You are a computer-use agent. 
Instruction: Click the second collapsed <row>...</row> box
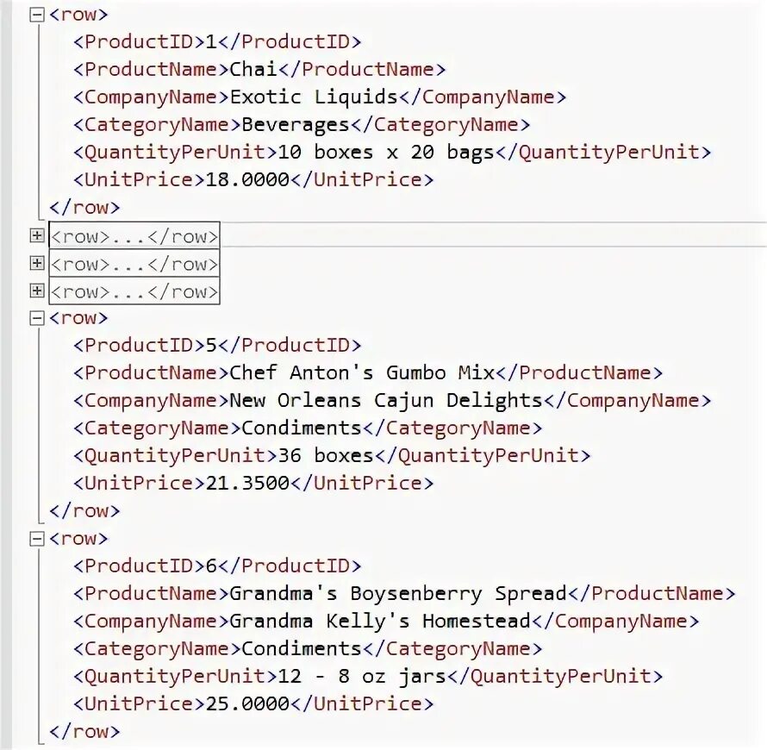134,264
